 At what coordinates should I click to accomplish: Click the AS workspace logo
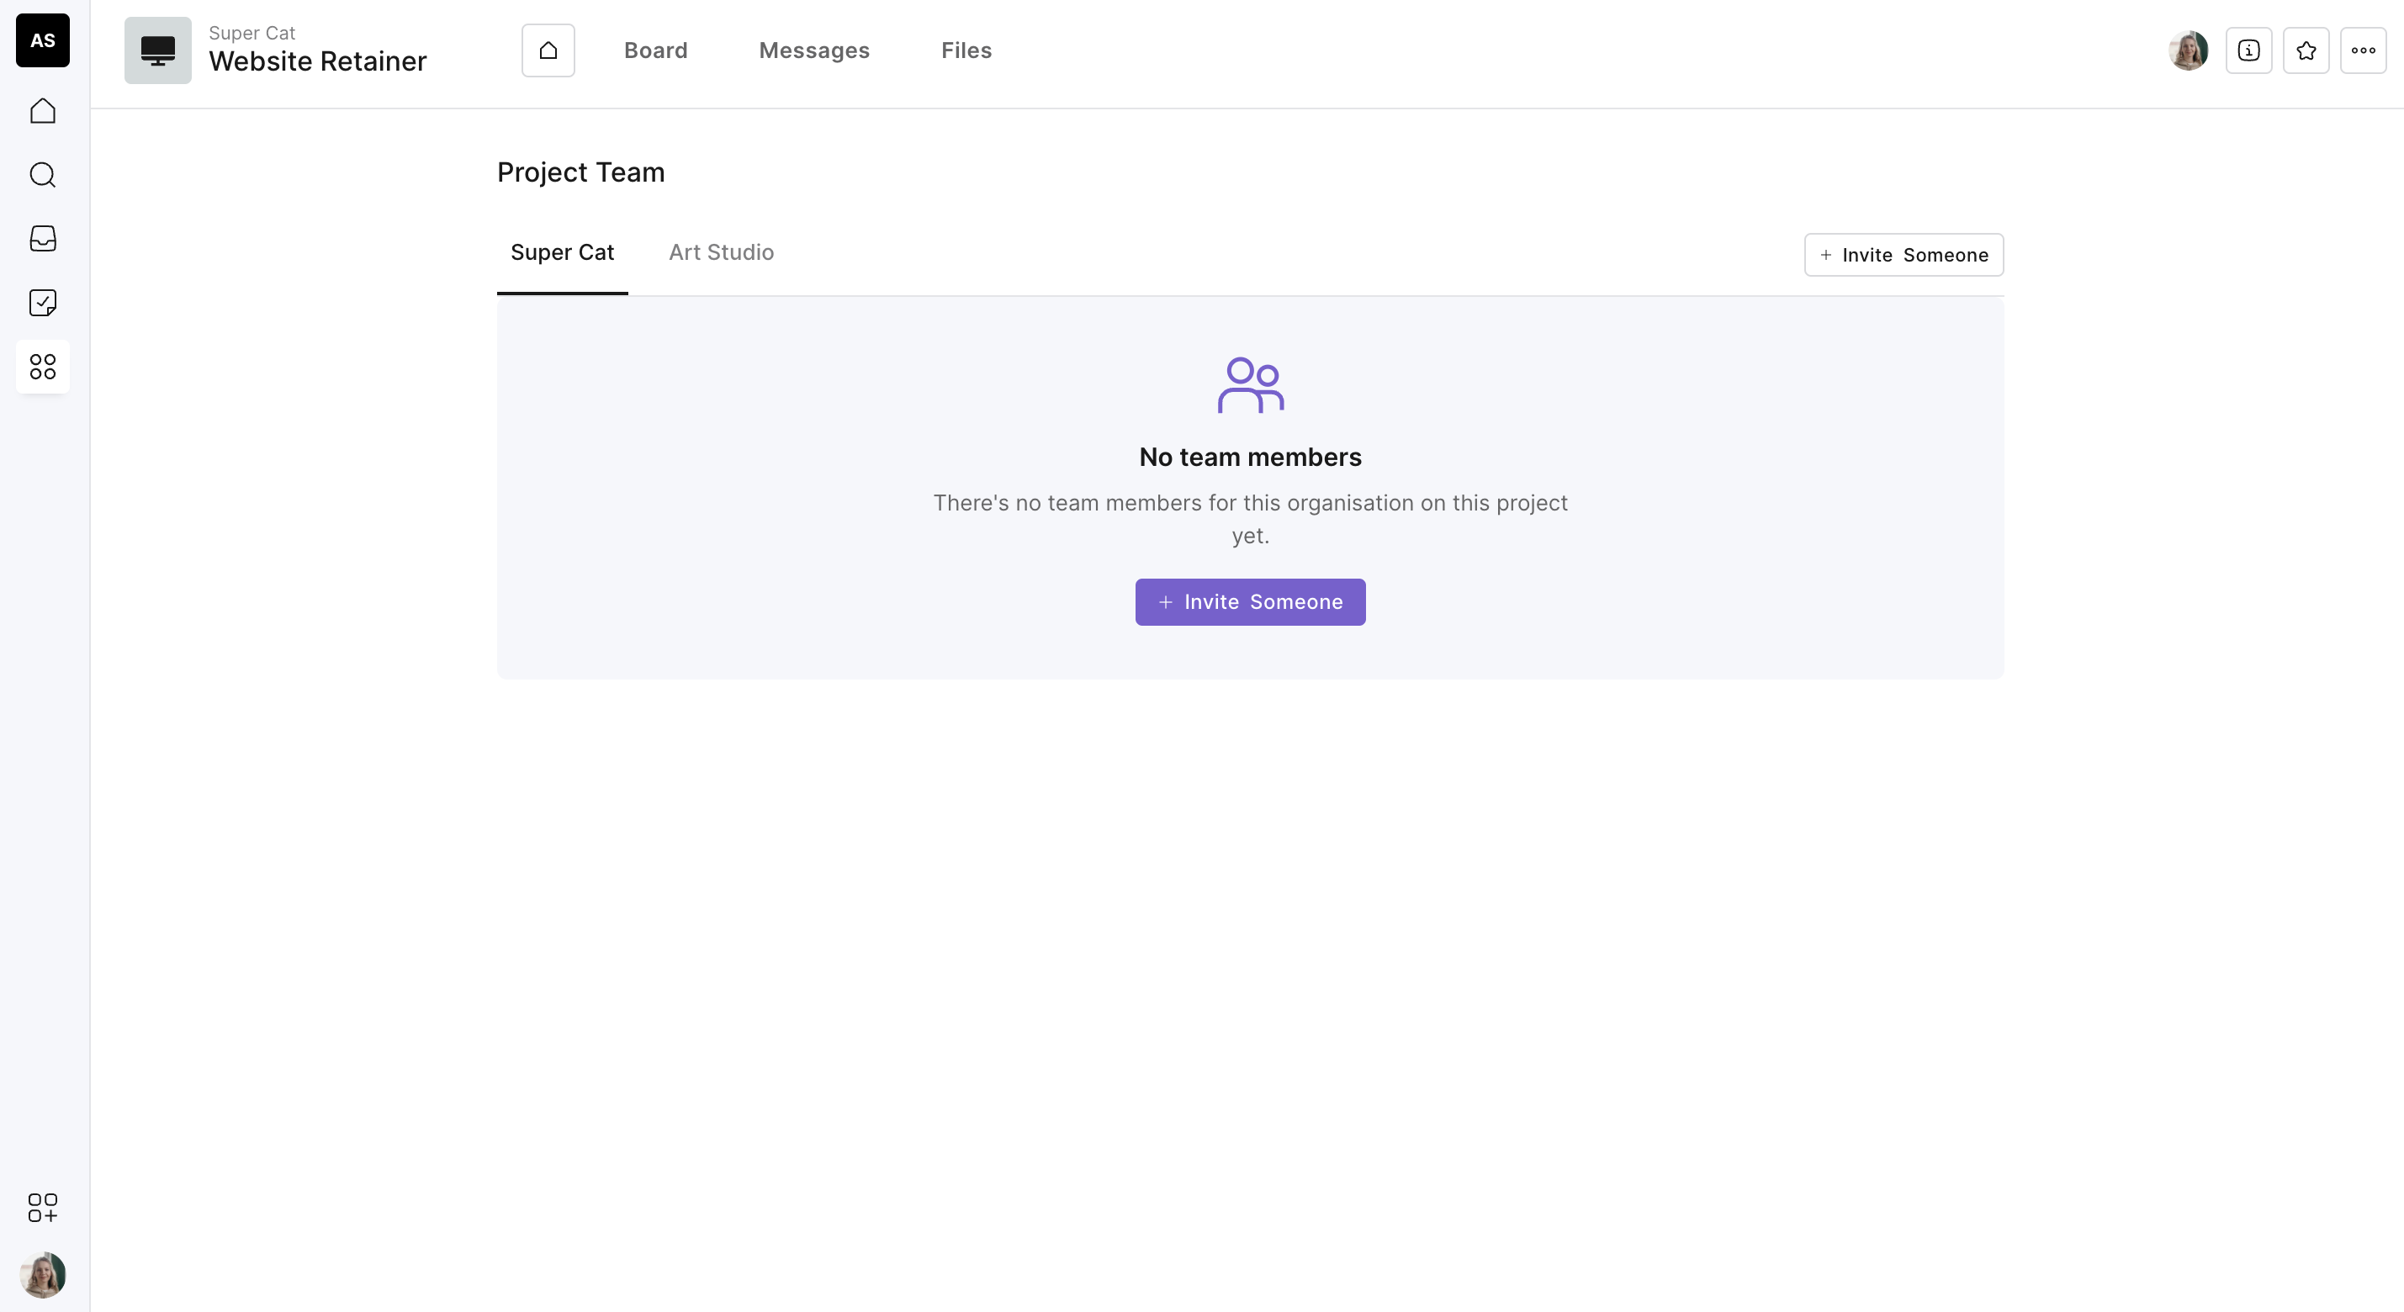[43, 40]
